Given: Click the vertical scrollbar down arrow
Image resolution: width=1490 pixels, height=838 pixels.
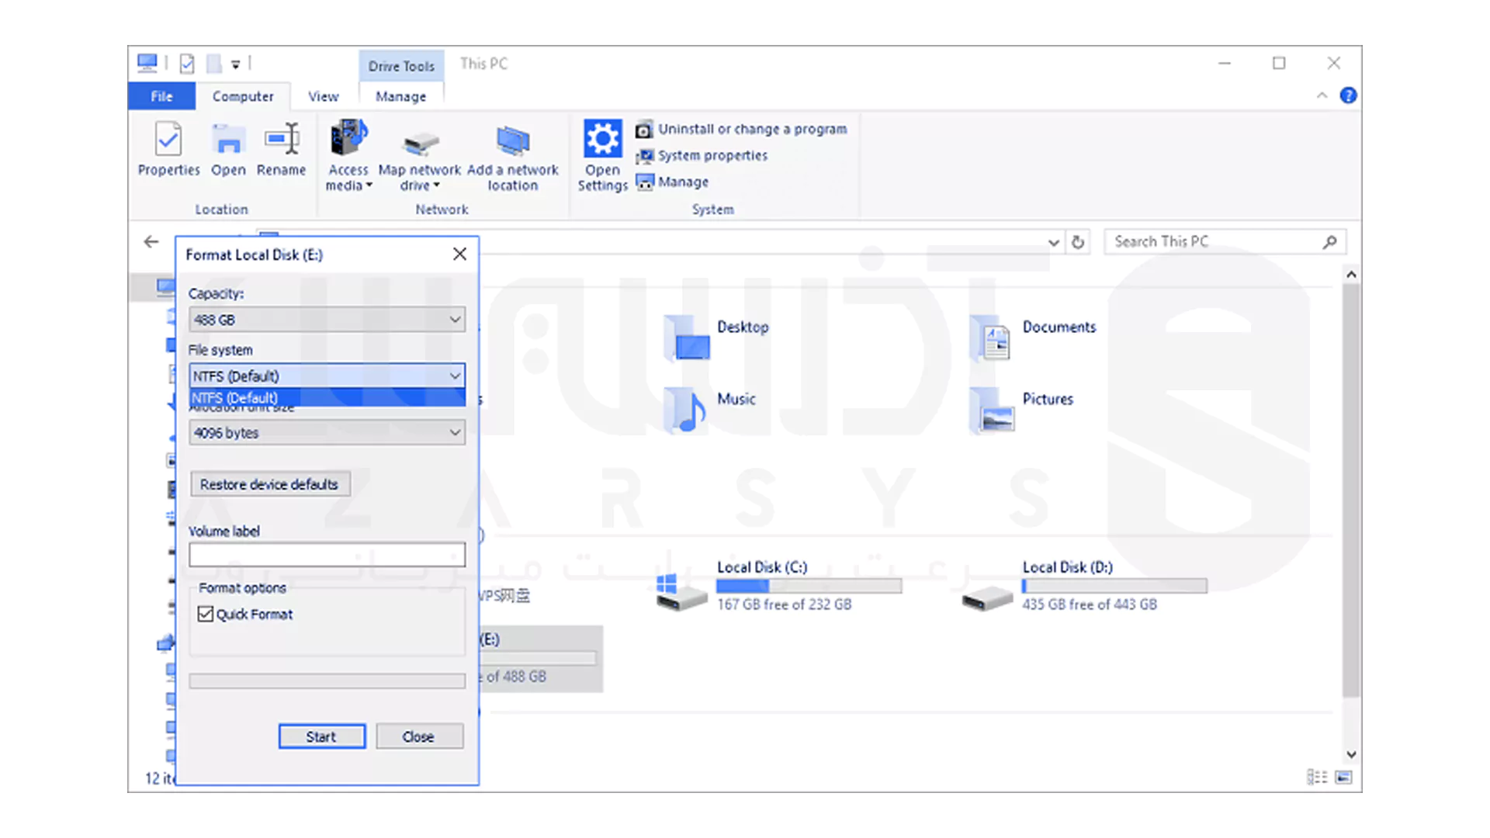Looking at the screenshot, I should [1351, 754].
